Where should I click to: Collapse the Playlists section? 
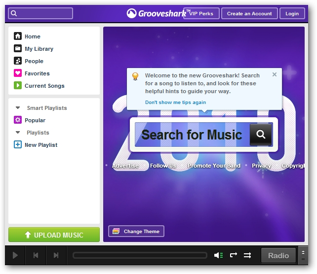[x=18, y=133]
